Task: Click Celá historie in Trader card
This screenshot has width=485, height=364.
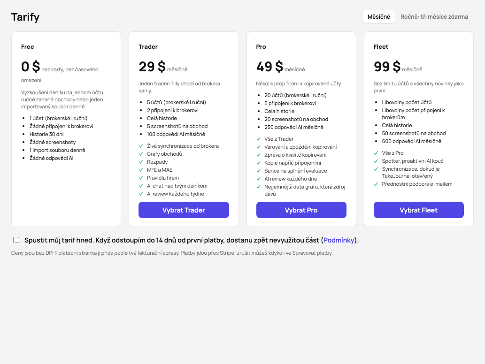Action: (162, 118)
